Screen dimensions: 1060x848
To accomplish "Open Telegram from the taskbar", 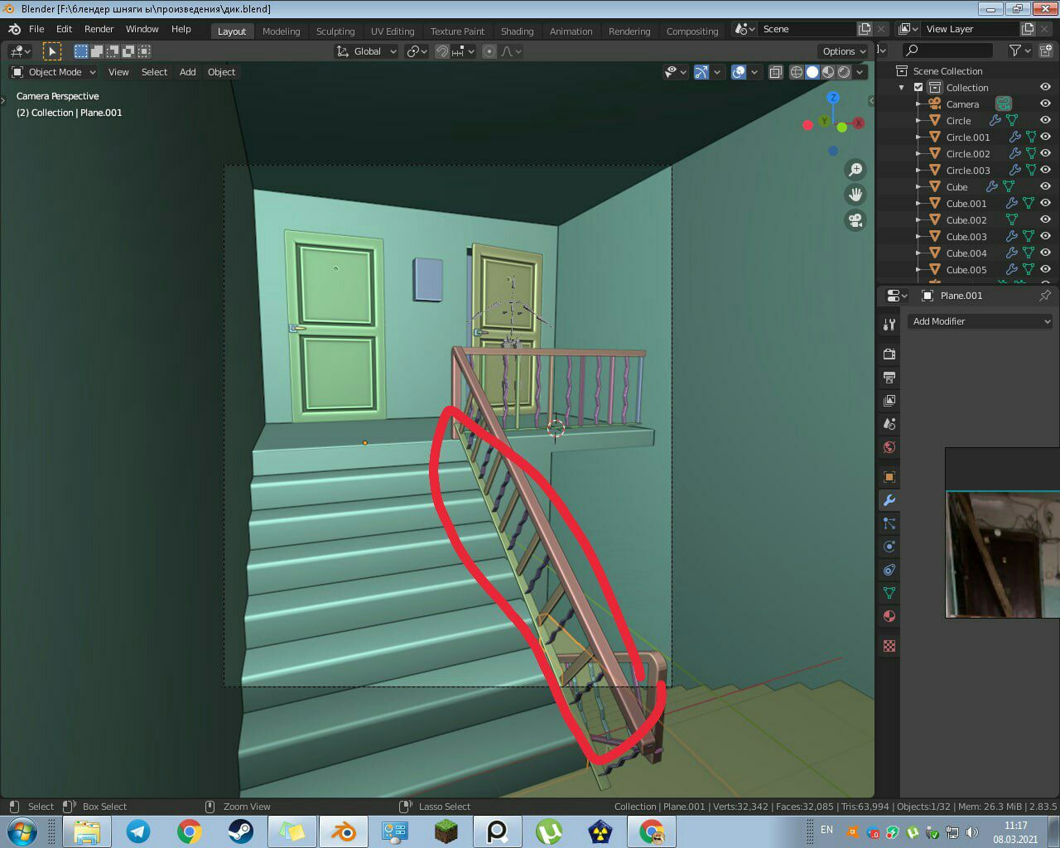I will tap(137, 831).
